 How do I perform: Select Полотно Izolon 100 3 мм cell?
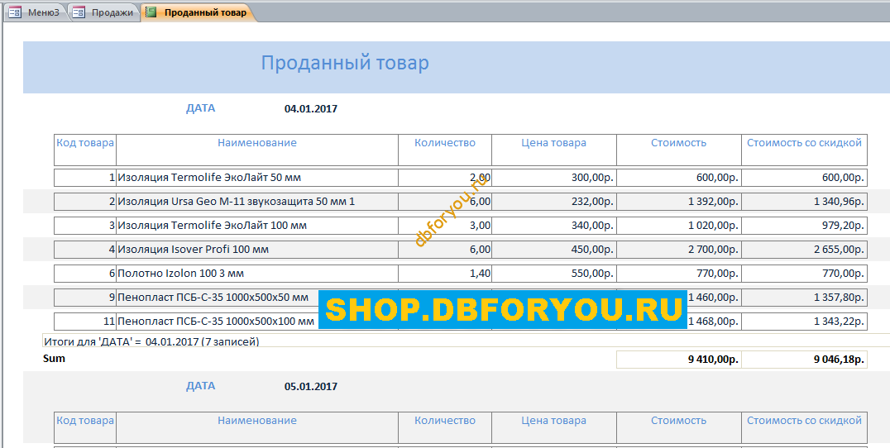click(x=257, y=274)
